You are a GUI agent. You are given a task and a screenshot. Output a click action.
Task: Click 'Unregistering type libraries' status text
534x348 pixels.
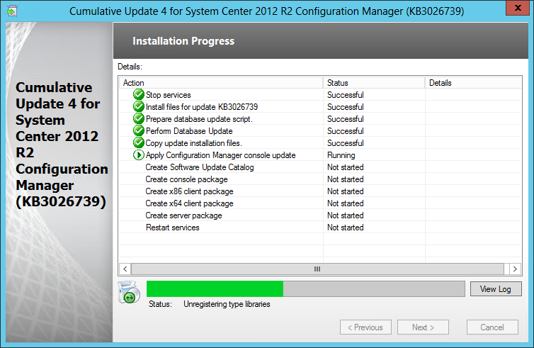click(227, 304)
